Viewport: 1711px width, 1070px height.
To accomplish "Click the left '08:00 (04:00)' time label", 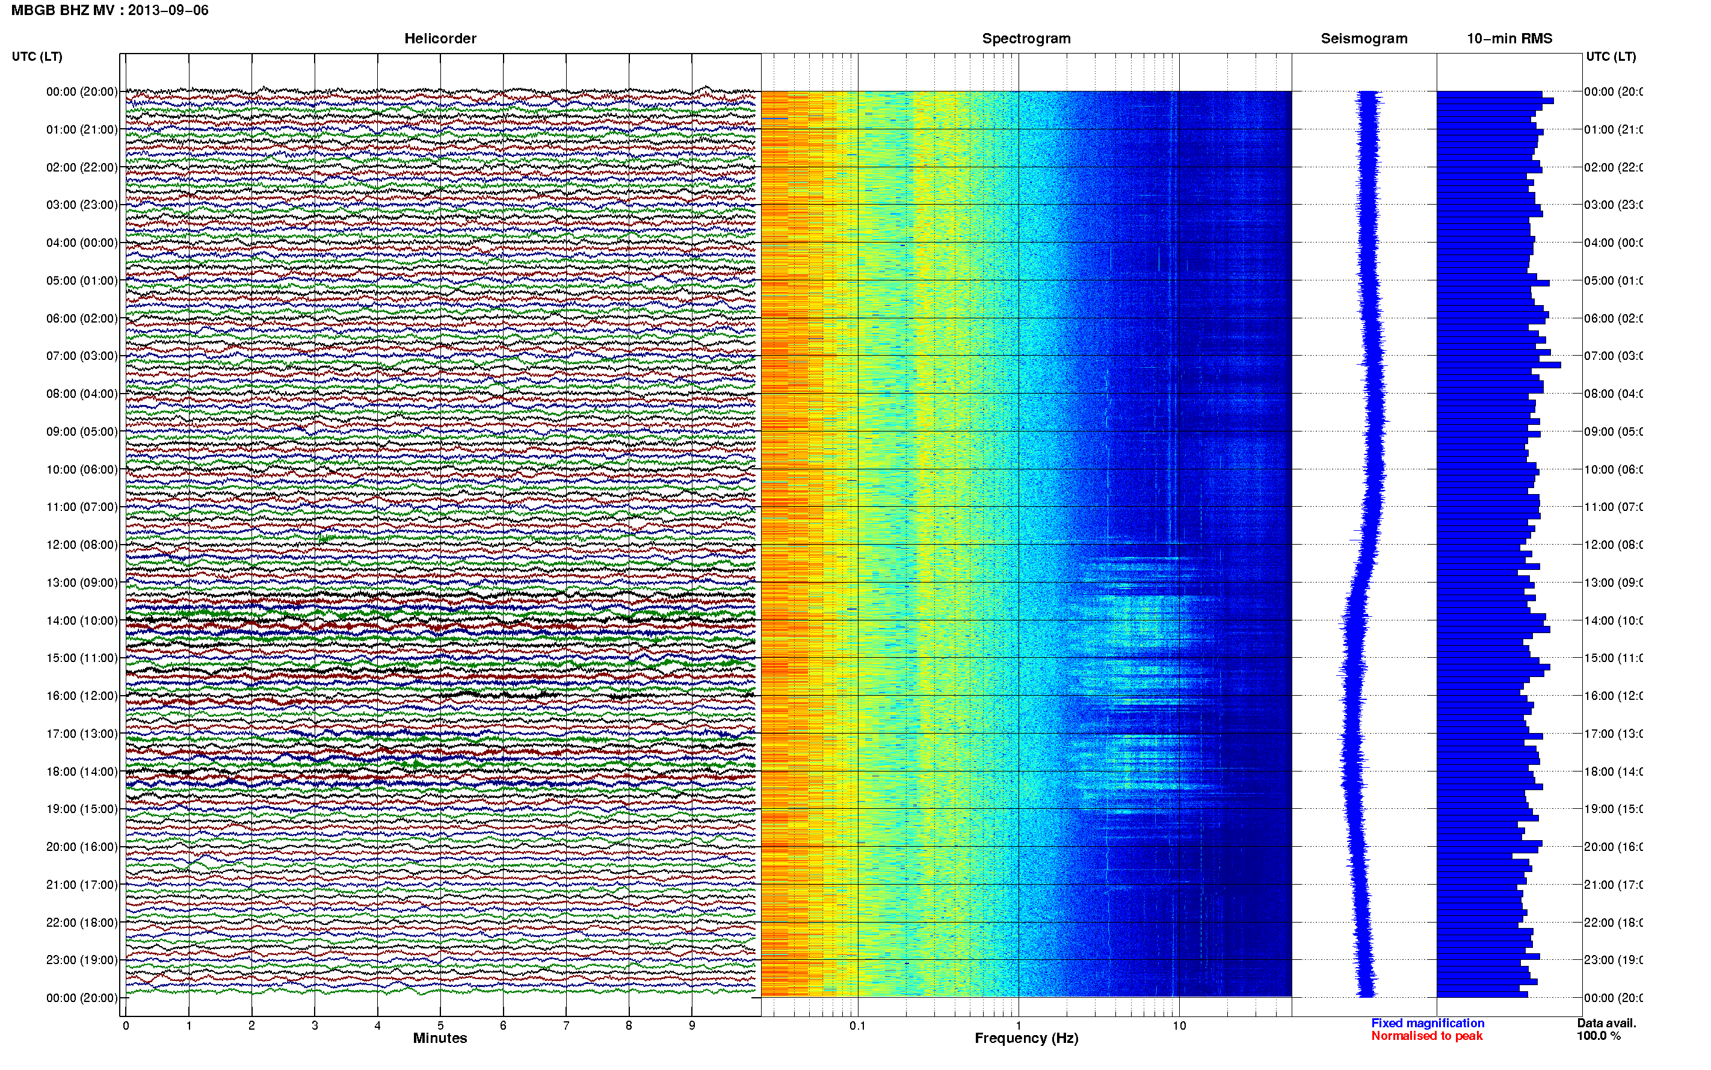I will (x=82, y=394).
